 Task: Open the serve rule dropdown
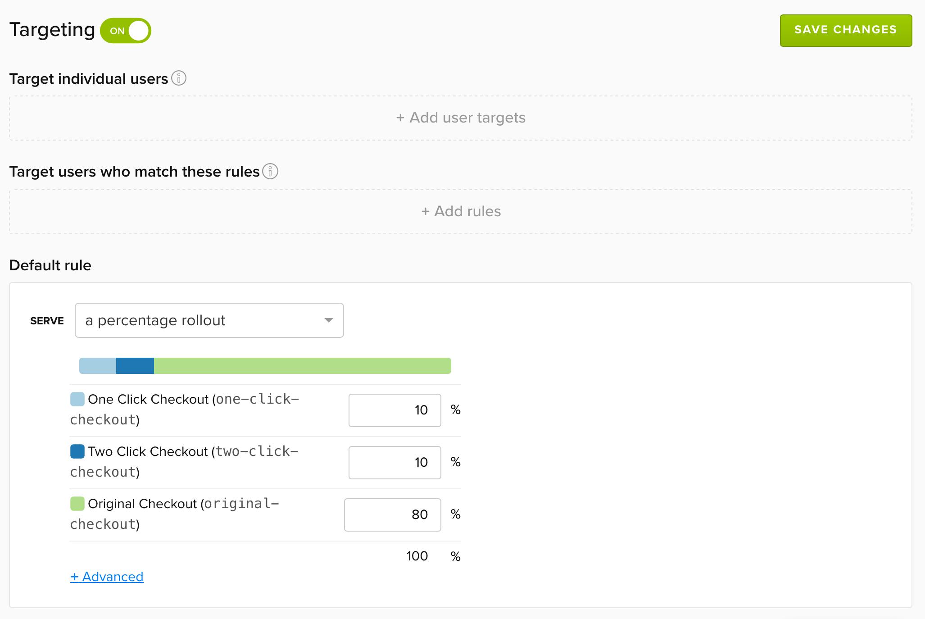coord(209,320)
